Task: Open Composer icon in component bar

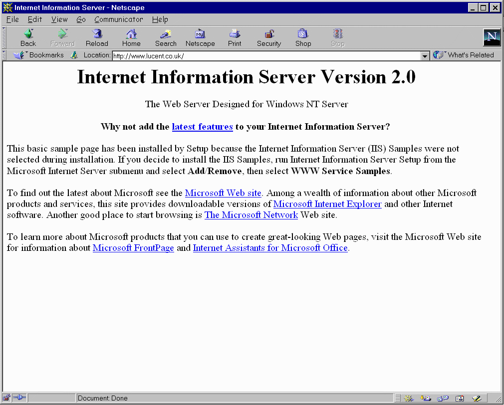Action: (x=477, y=398)
